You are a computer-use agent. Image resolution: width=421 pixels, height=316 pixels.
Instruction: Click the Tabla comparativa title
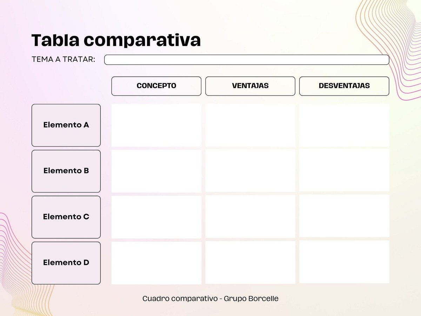(116, 40)
